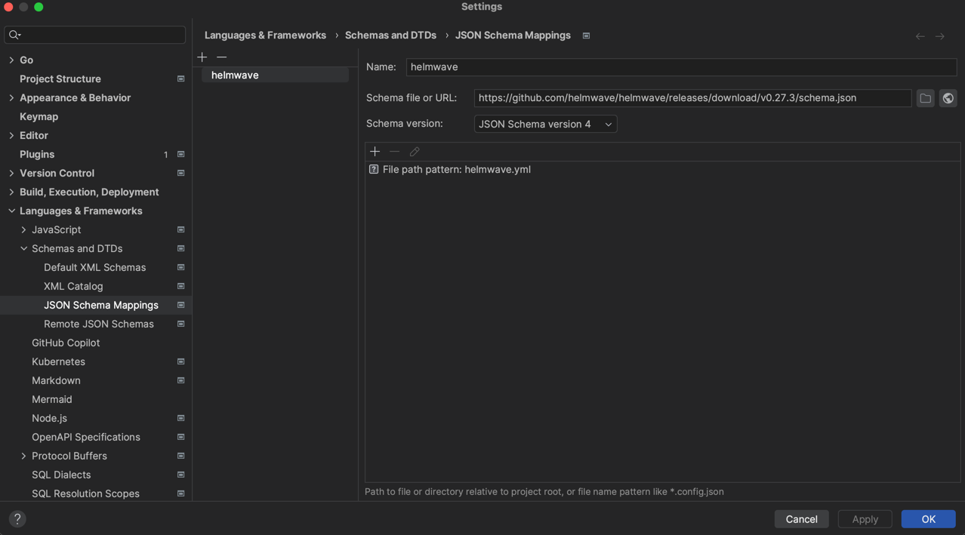The height and width of the screenshot is (535, 965).
Task: Open Mermaid settings page
Action: [52, 399]
